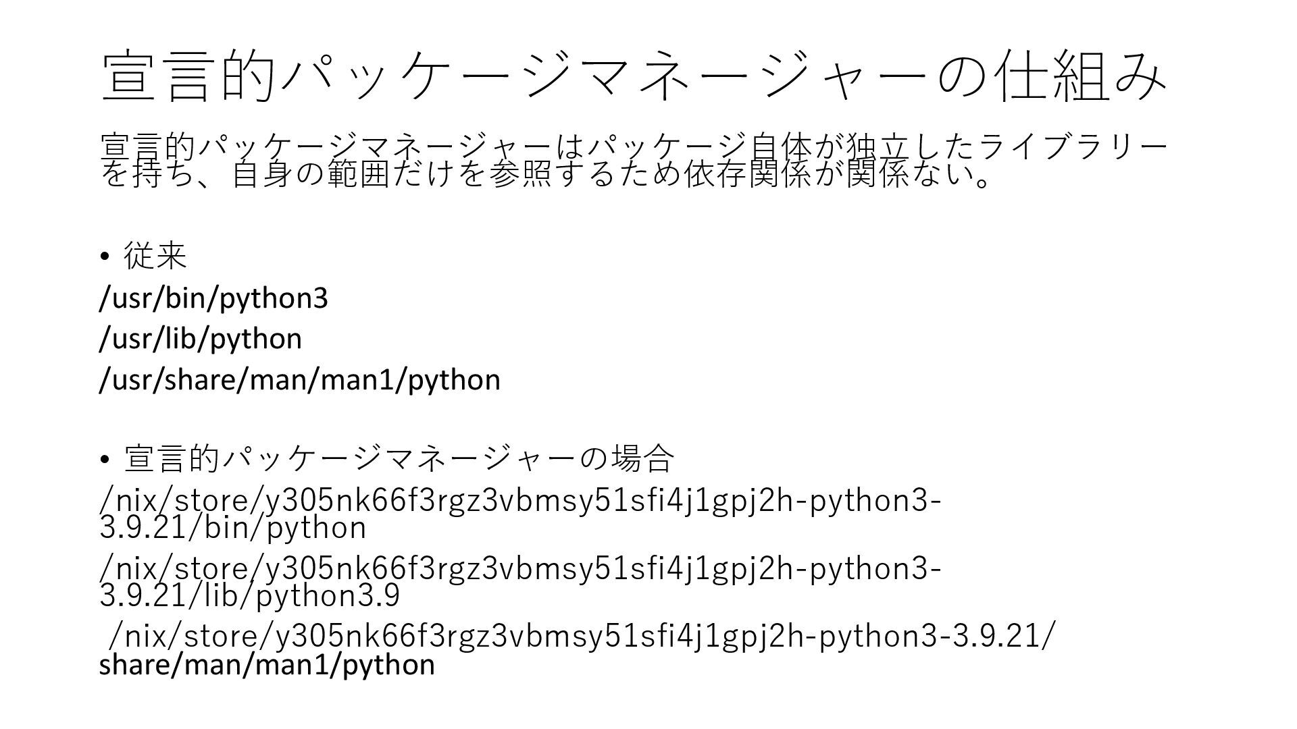The height and width of the screenshot is (729, 1297).
Task: Click the 3.9.21/lib/python3.9 line
Action: click(x=249, y=595)
